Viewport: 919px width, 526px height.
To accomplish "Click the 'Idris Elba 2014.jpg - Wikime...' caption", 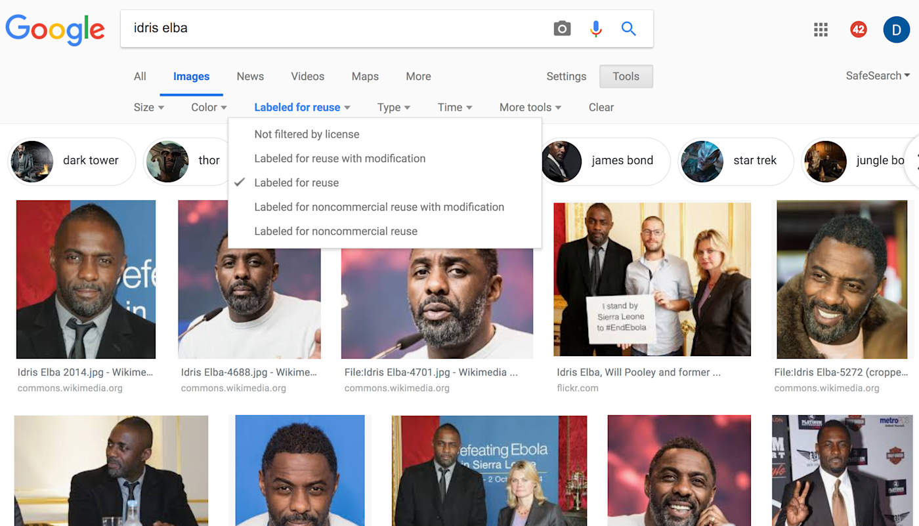I will (85, 373).
